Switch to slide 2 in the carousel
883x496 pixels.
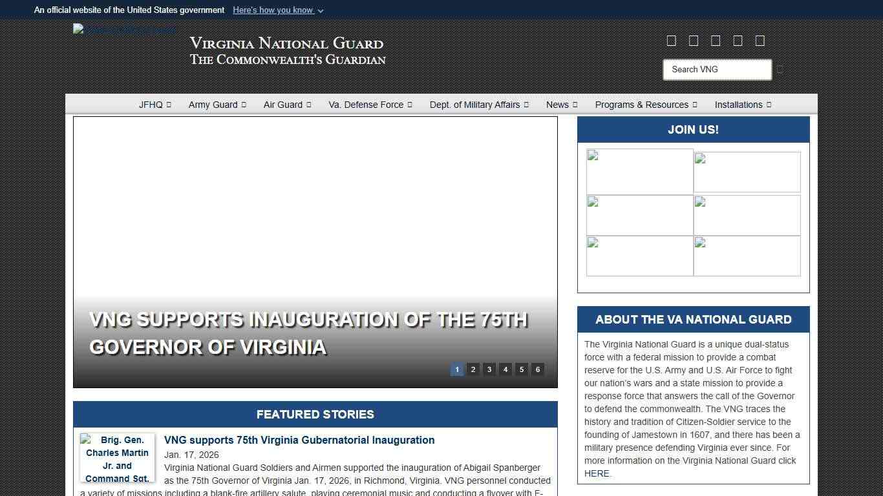tap(473, 369)
